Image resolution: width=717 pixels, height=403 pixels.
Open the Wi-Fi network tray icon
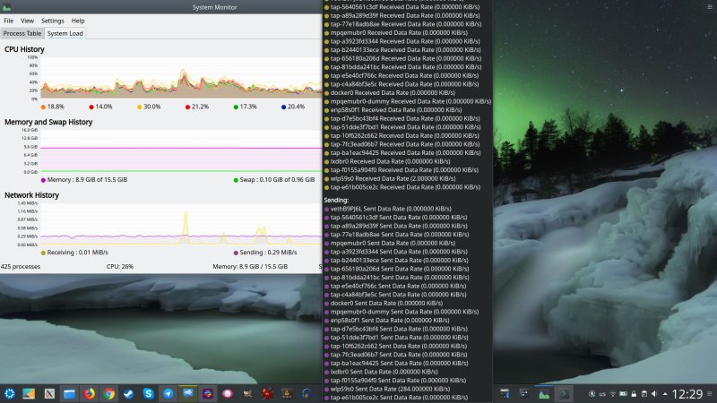(613, 394)
